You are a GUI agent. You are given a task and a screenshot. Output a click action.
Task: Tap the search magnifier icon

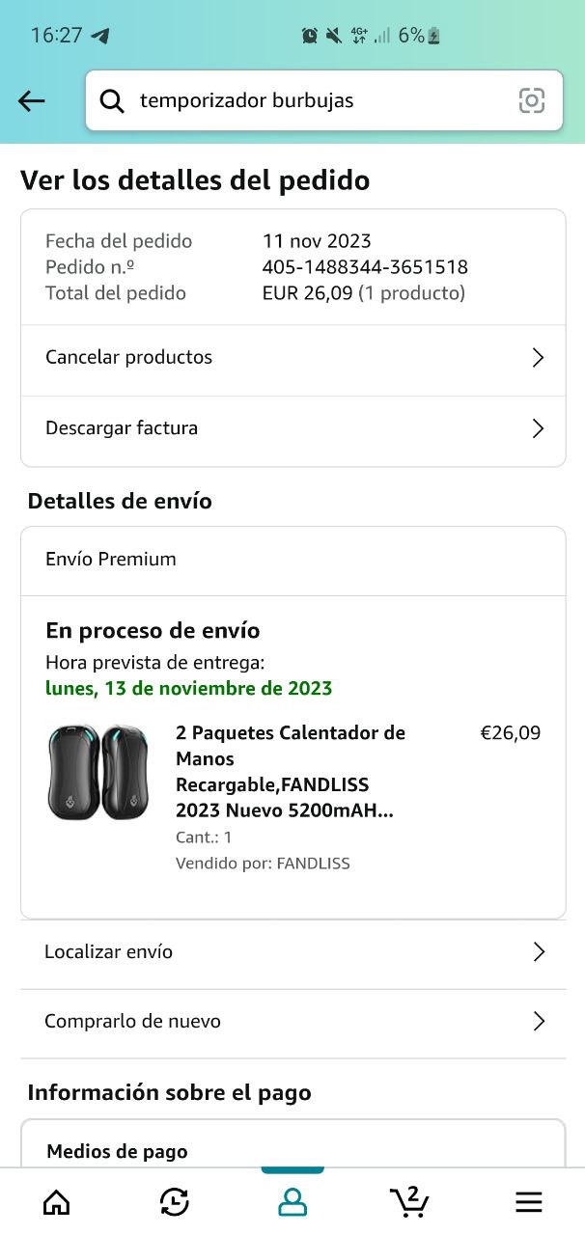(112, 100)
